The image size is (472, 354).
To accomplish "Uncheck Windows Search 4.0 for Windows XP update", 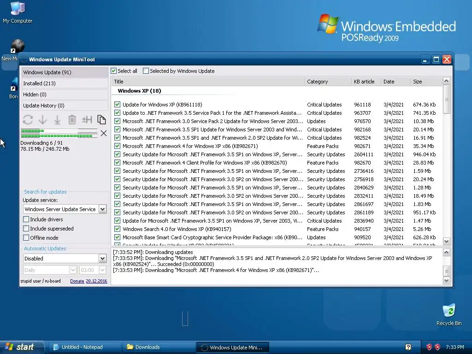I will [118, 229].
